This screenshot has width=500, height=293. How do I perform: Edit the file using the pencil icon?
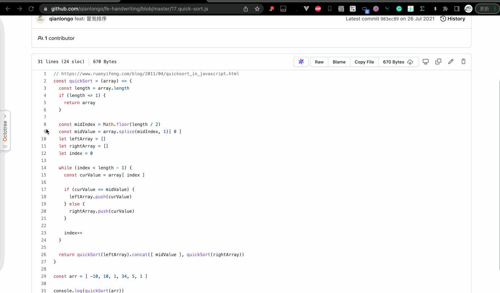[451, 61]
